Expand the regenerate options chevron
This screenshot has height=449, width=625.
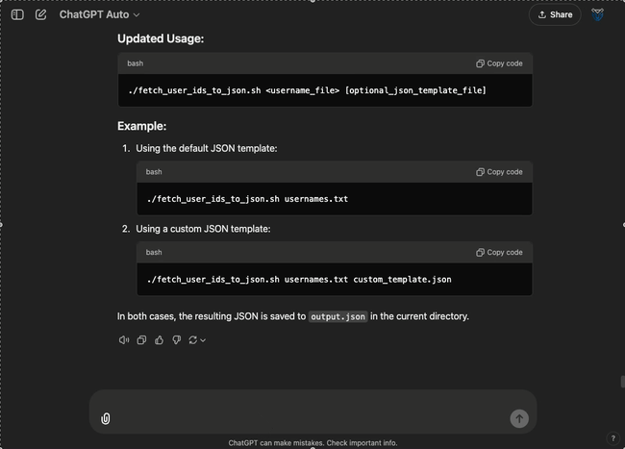pyautogui.click(x=203, y=340)
